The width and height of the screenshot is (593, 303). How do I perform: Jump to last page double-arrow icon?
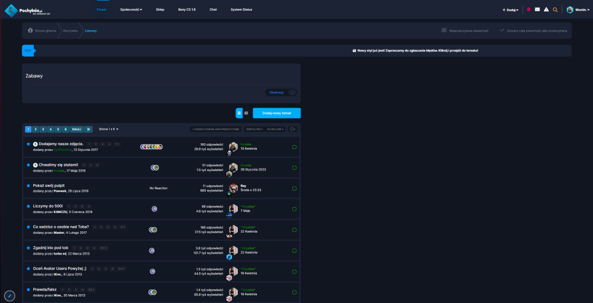coord(88,128)
